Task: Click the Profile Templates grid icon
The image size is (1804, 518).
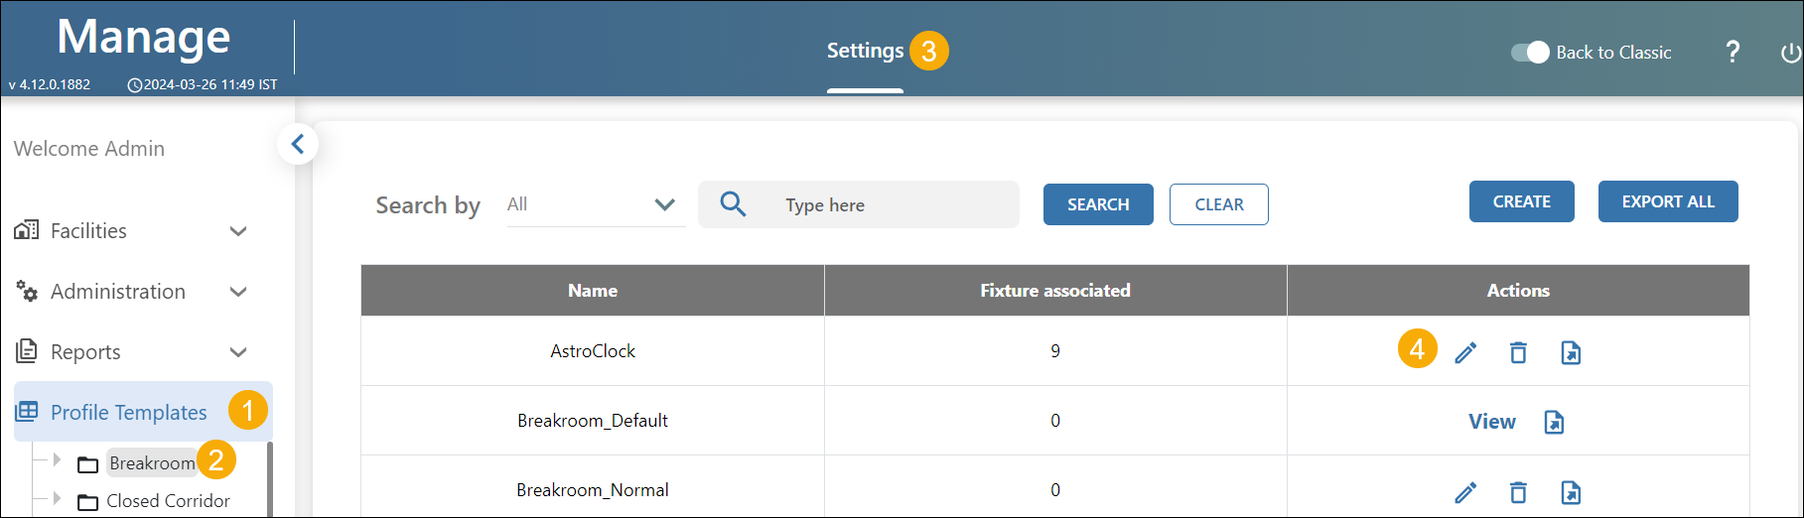Action: click(27, 411)
